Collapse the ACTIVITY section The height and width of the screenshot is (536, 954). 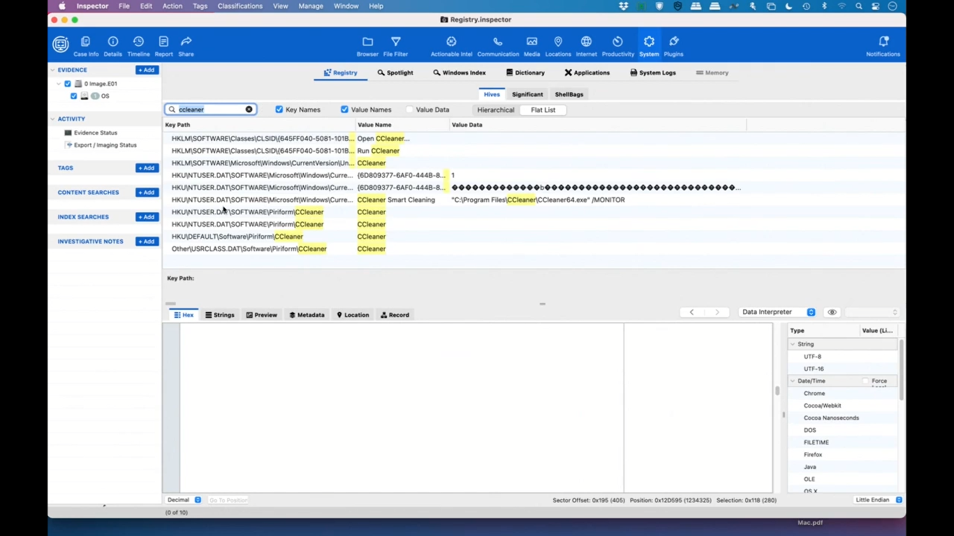click(x=52, y=119)
